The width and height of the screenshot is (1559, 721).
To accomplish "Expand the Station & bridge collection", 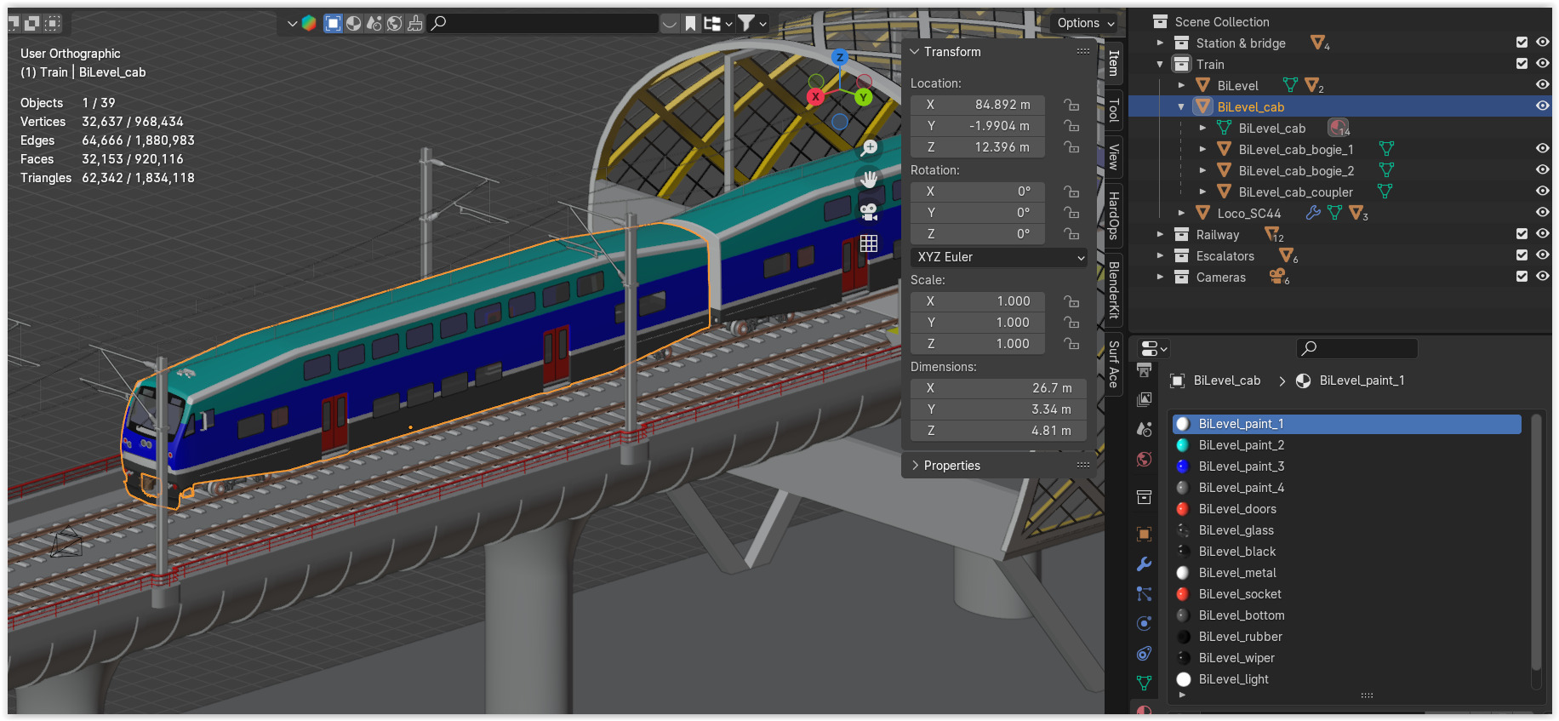I will [1160, 43].
